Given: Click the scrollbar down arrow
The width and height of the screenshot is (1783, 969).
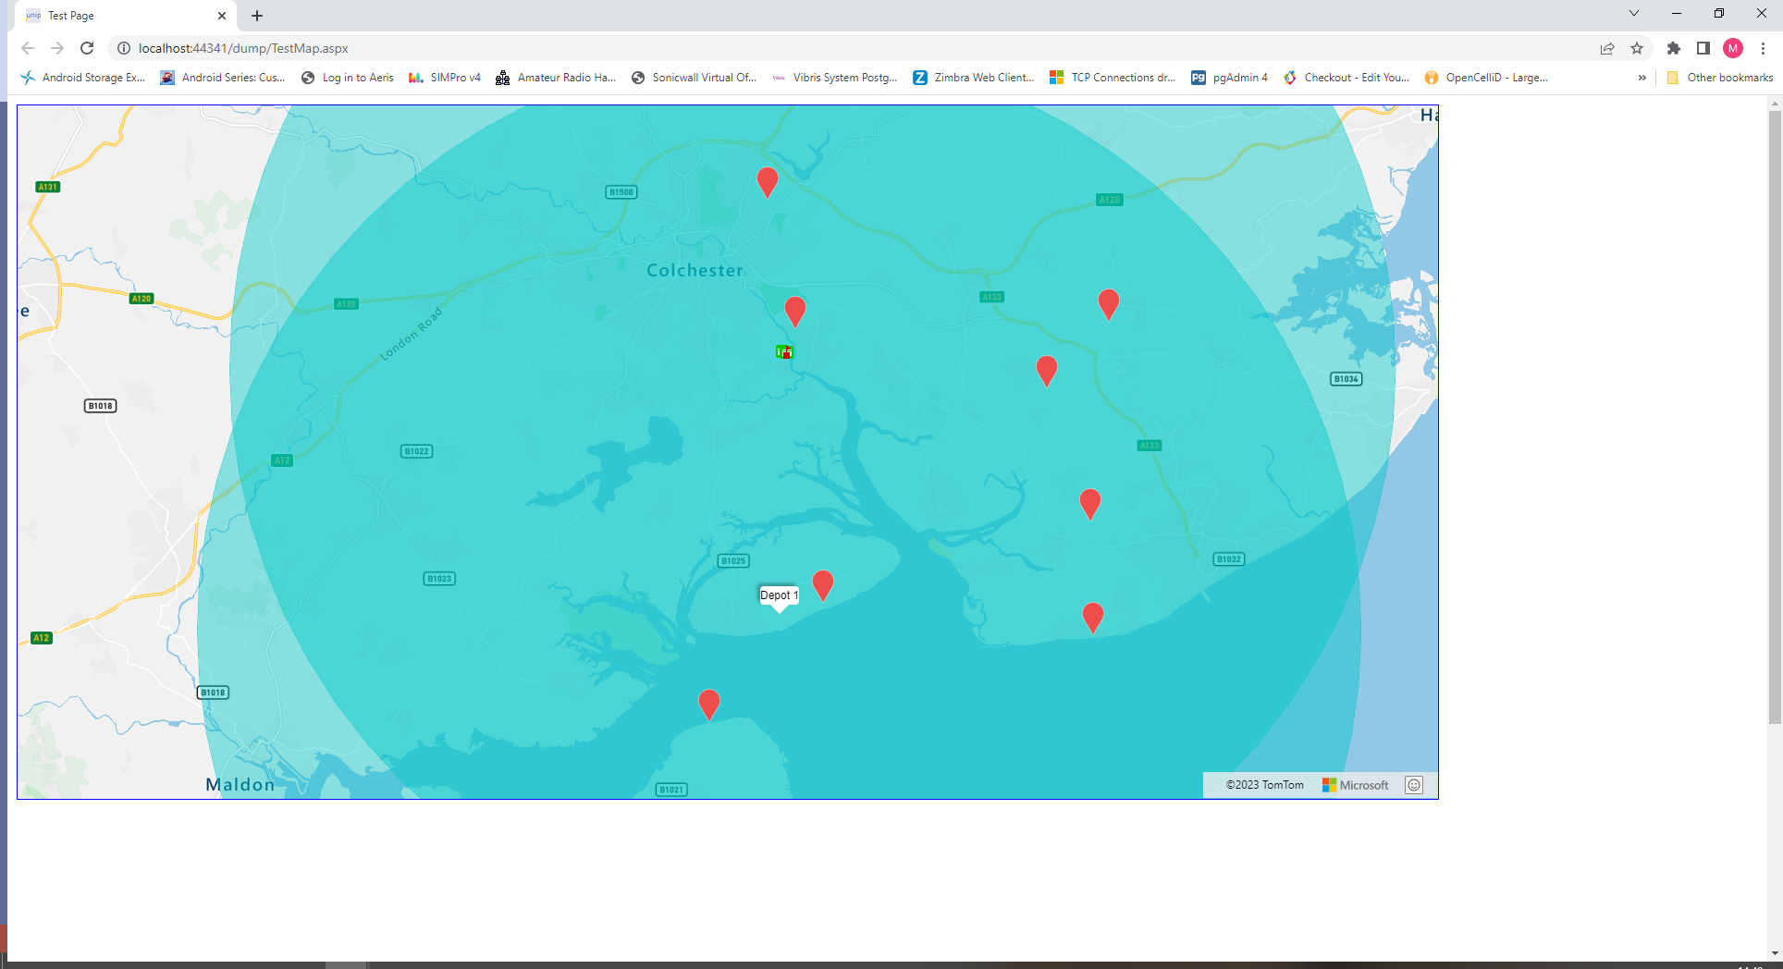Looking at the screenshot, I should tap(1775, 953).
